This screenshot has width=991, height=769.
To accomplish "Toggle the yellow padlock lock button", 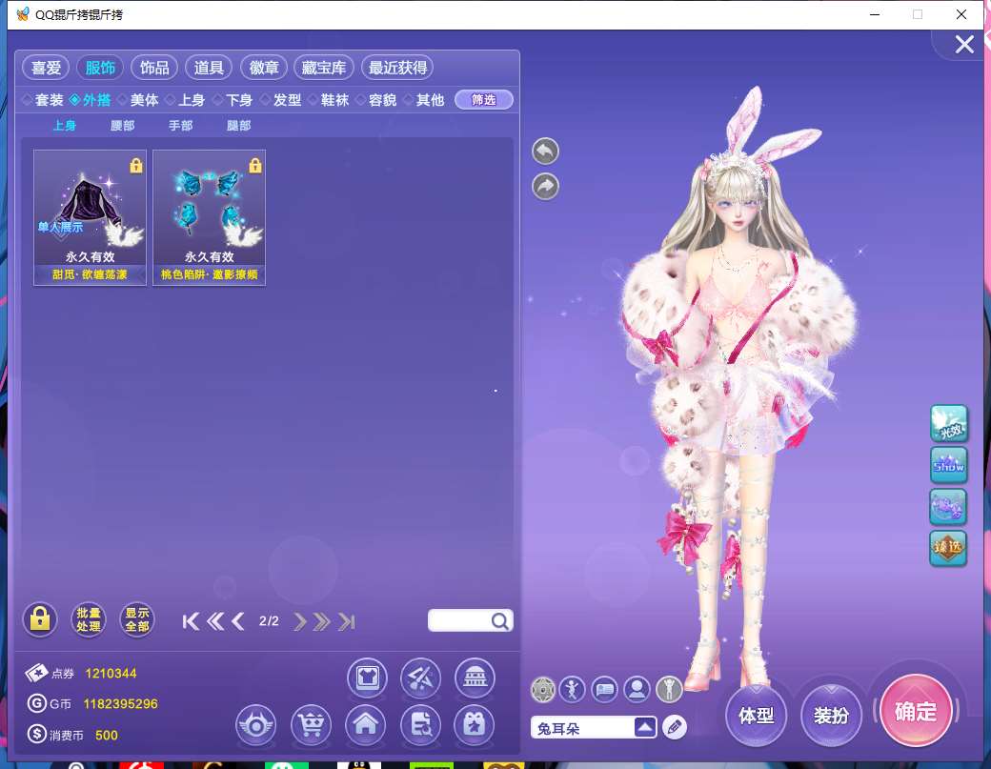I will [40, 620].
